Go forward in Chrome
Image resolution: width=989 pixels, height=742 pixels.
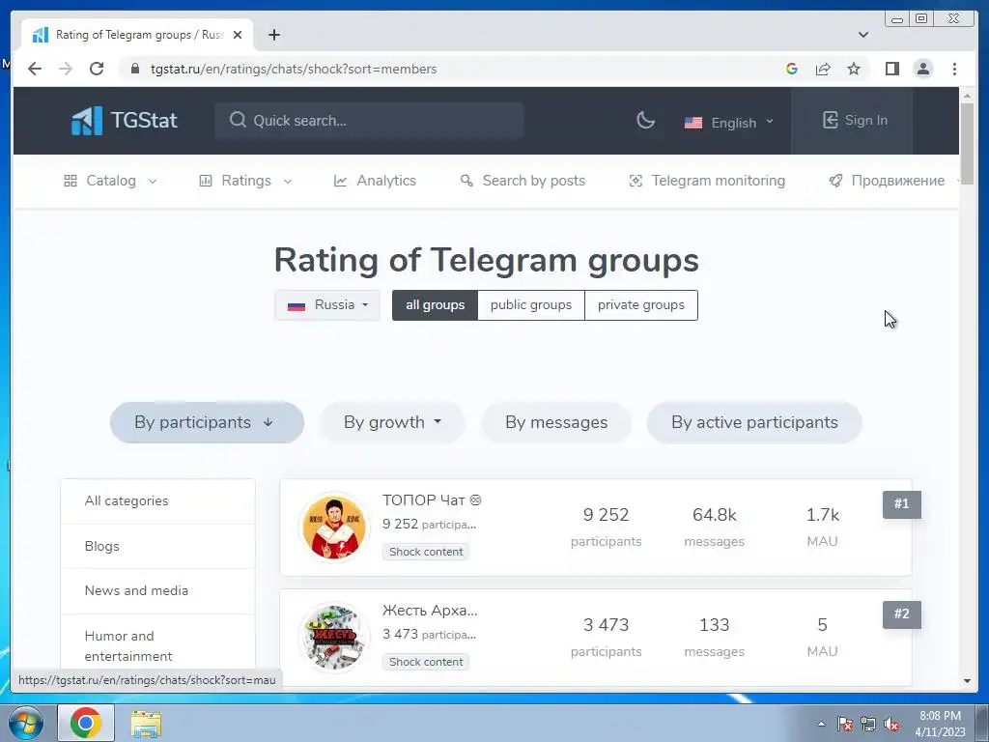66,69
